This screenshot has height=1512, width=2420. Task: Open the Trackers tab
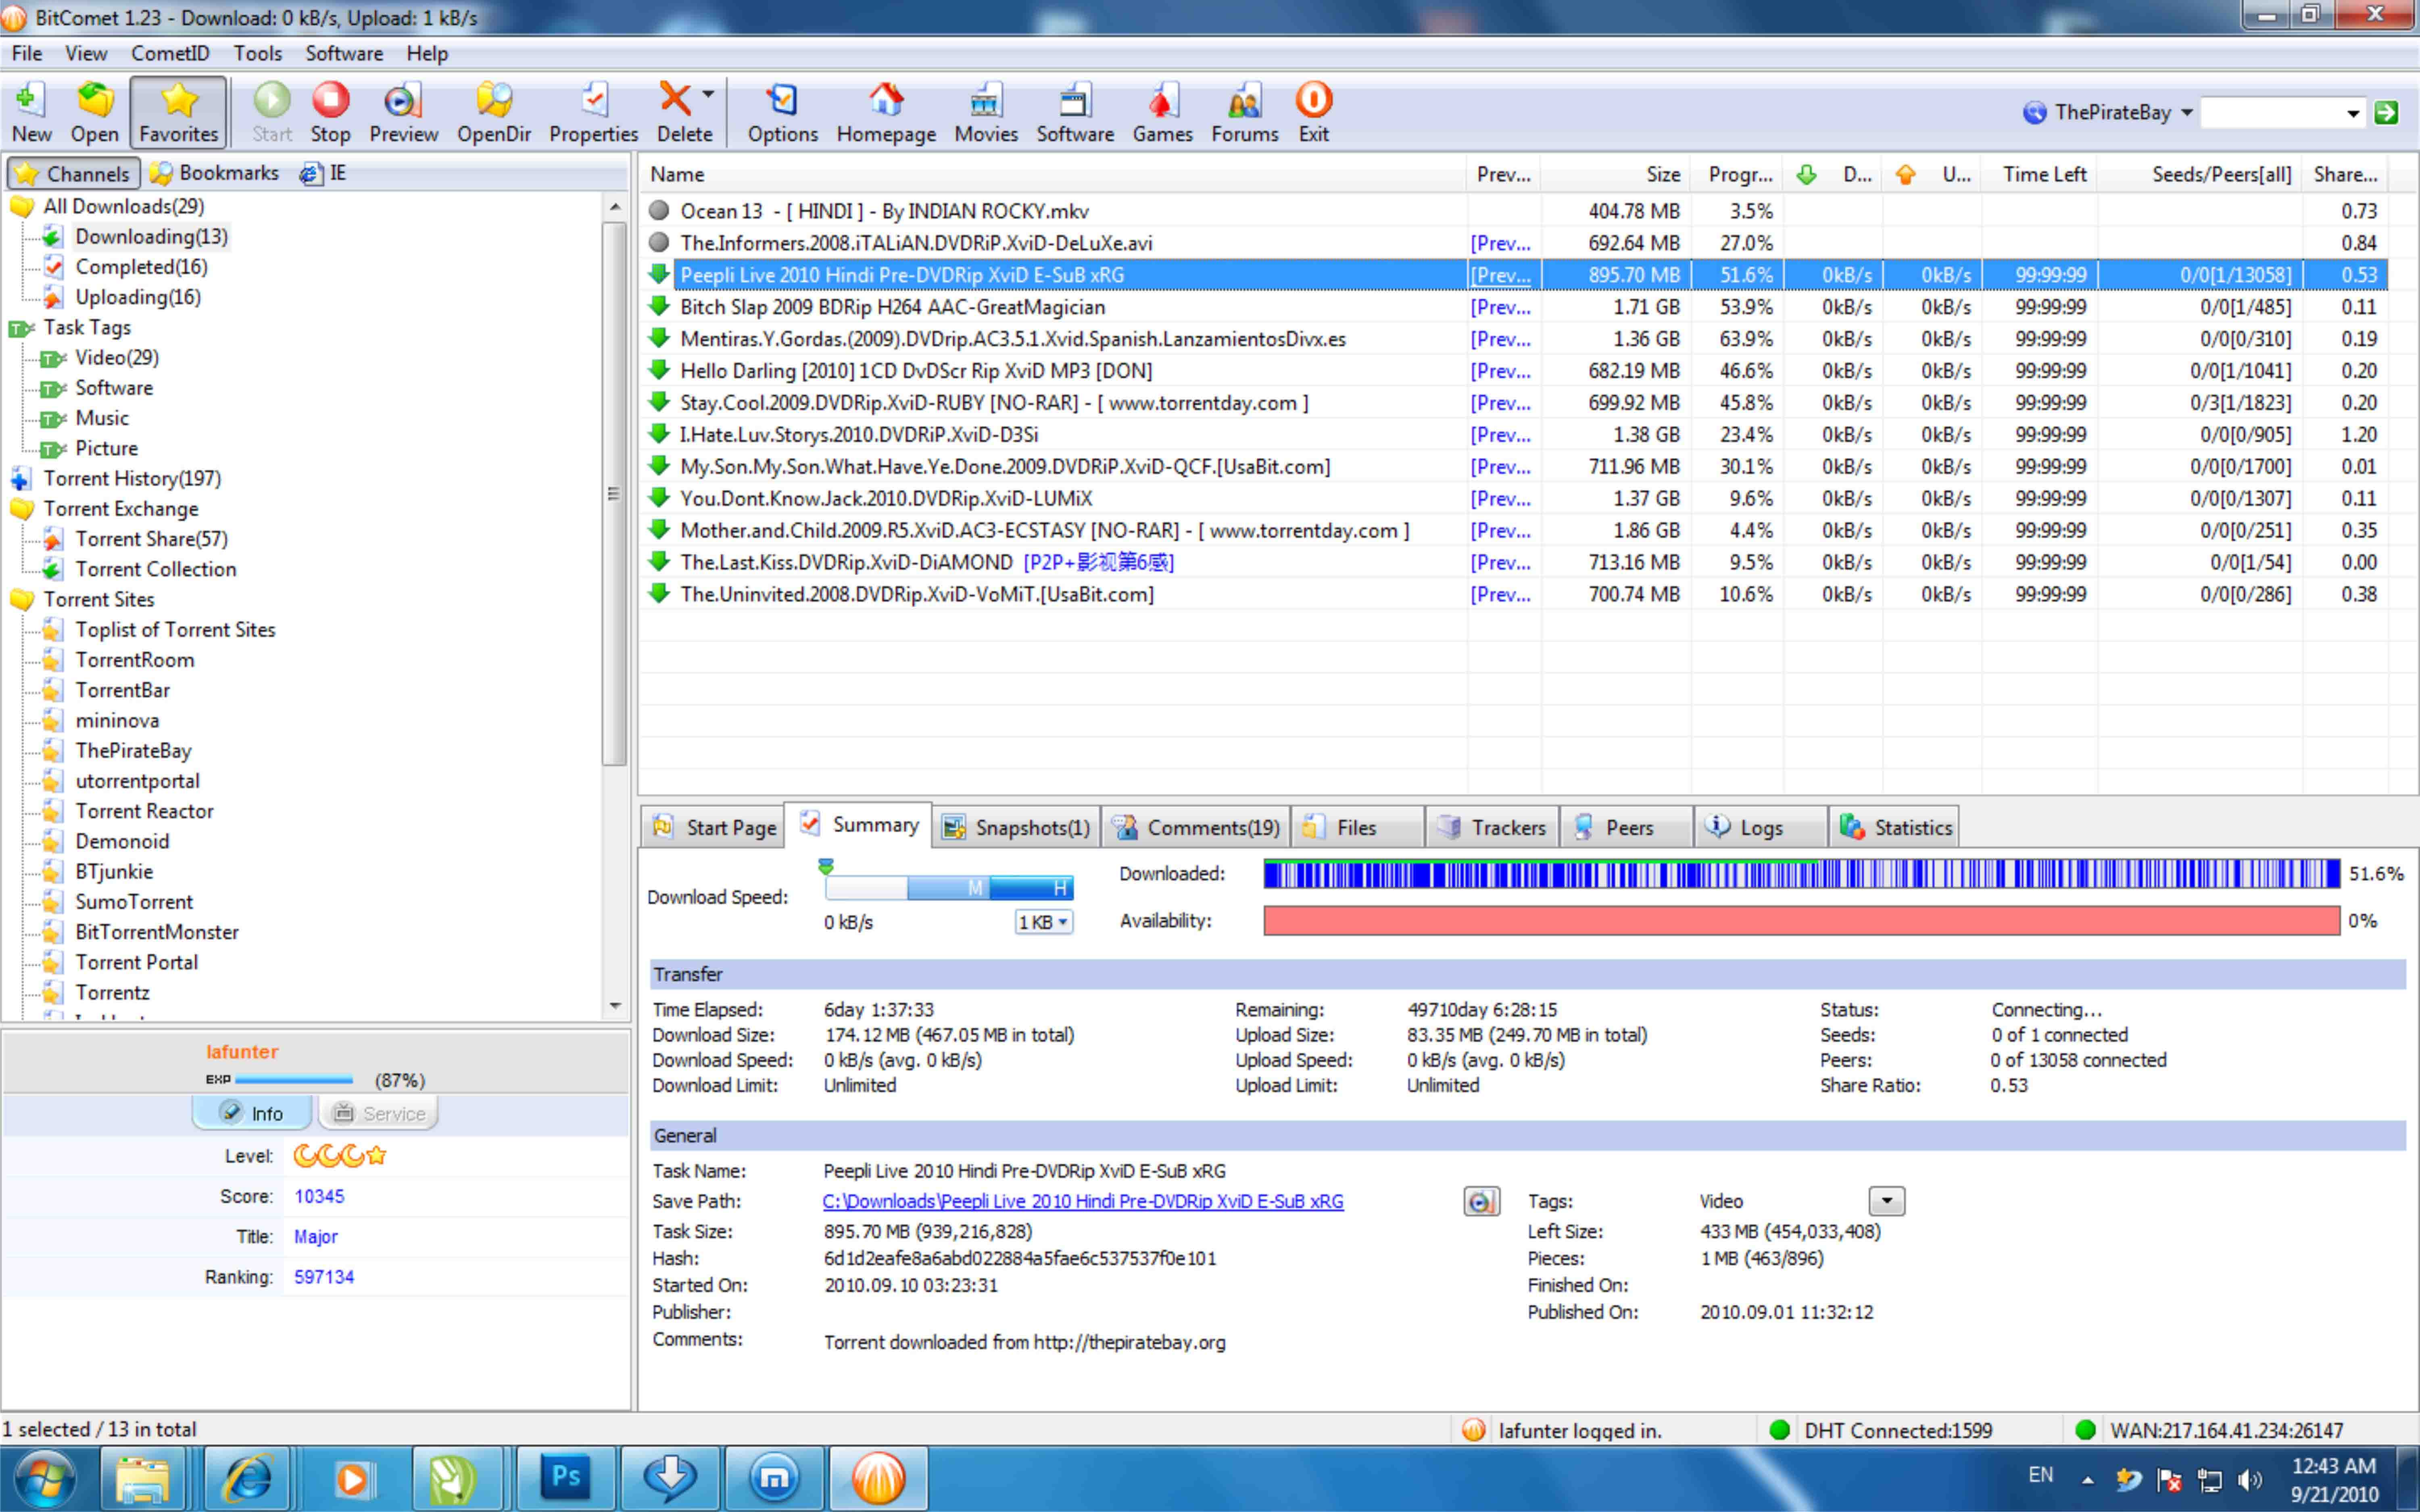point(1492,827)
